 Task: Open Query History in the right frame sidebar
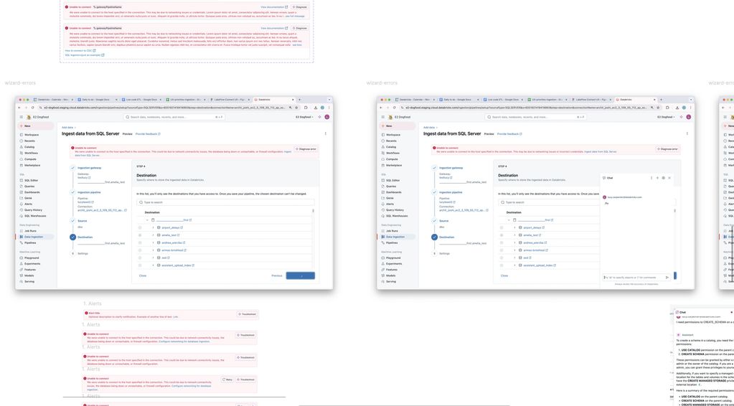click(x=395, y=210)
